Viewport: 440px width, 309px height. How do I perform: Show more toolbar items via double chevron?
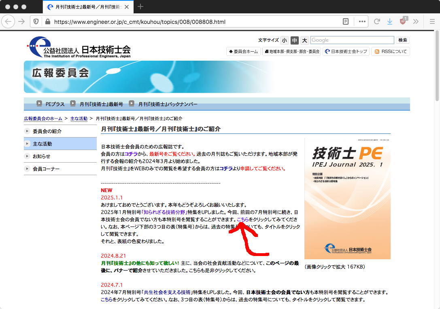click(416, 21)
